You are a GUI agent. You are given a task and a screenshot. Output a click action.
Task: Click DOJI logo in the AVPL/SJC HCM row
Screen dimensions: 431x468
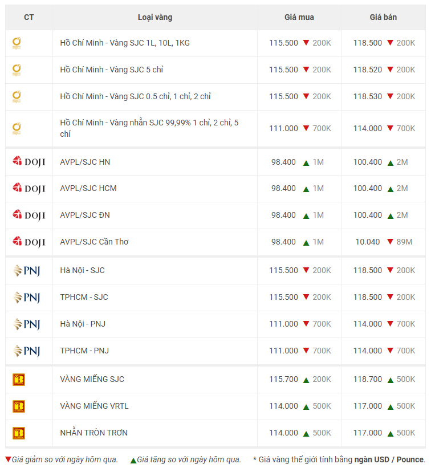29,188
